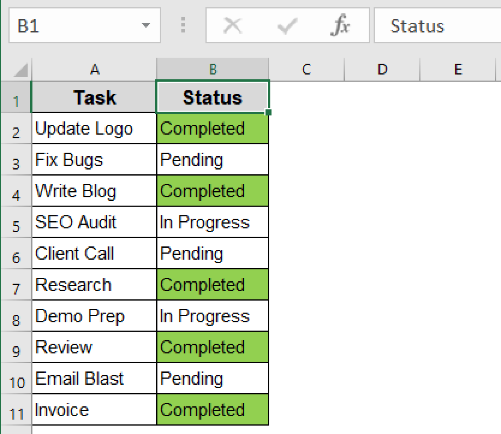Select column A header

click(x=94, y=69)
